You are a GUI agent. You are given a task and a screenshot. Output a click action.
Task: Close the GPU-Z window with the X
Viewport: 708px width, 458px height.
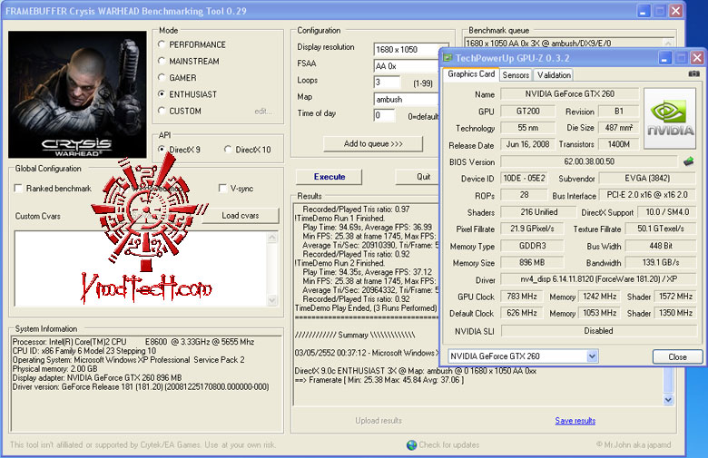(697, 58)
